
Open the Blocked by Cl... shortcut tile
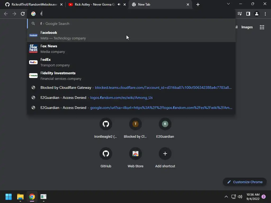[135, 128]
